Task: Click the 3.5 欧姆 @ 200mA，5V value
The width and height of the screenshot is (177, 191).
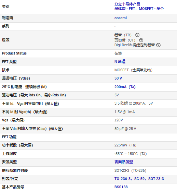Action: (134, 104)
